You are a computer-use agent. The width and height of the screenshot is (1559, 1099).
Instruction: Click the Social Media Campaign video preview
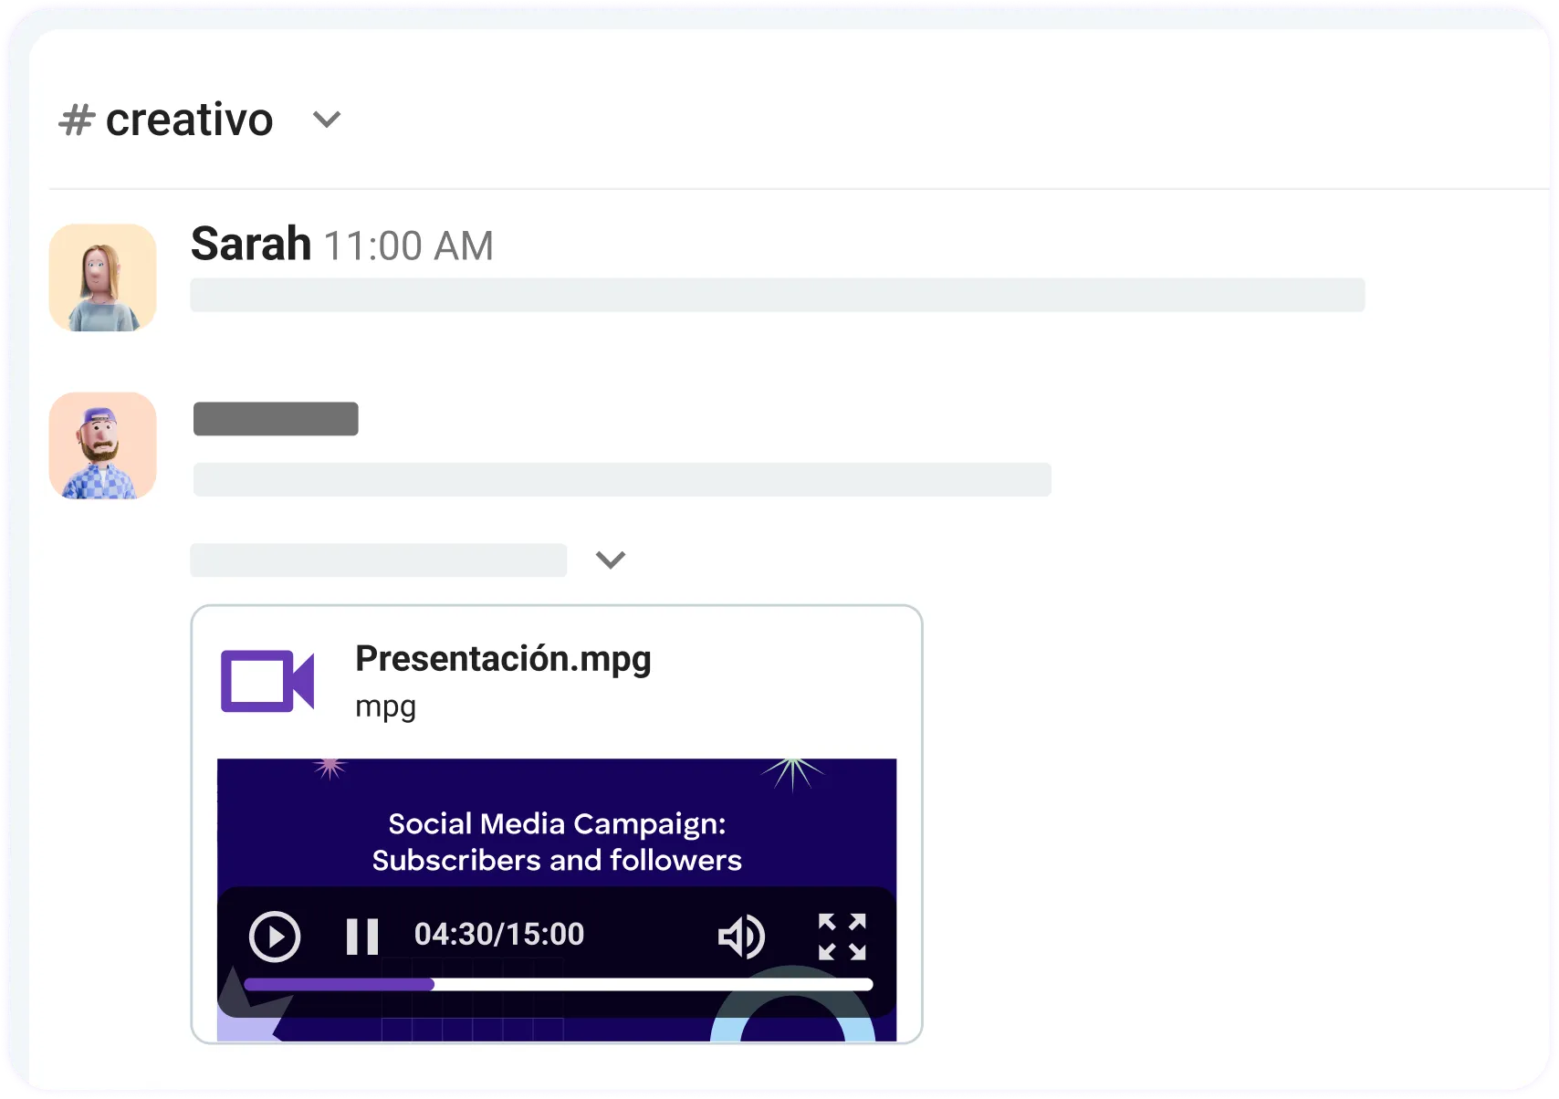coord(557,900)
